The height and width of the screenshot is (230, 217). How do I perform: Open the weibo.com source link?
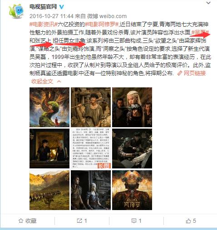coord(113,16)
